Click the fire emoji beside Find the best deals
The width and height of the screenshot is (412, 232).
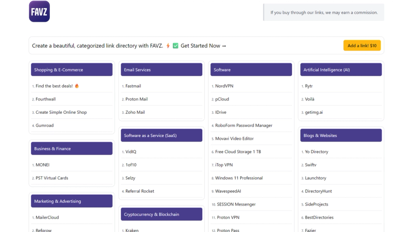(x=77, y=86)
